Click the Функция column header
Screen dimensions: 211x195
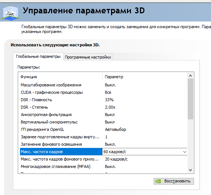coord(61,77)
